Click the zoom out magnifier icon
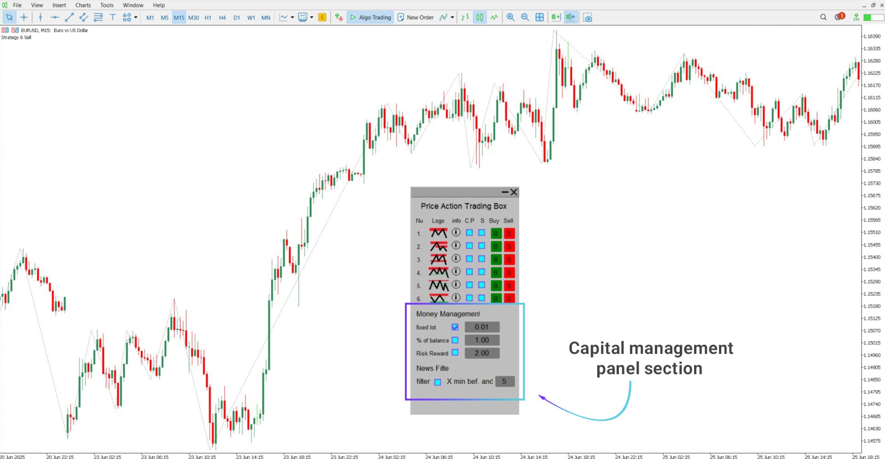885x459 pixels. [x=525, y=18]
